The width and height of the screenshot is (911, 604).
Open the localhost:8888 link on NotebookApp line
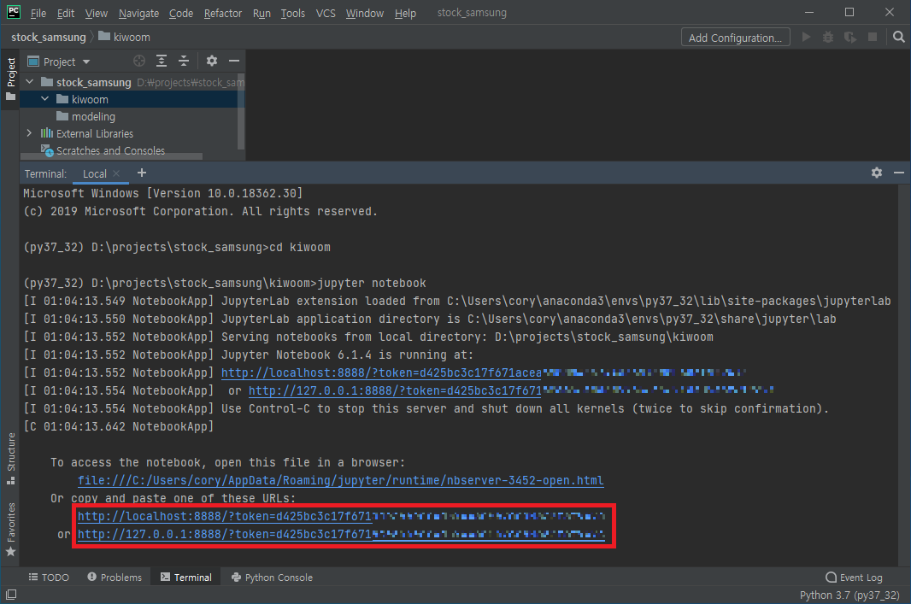[x=381, y=372]
